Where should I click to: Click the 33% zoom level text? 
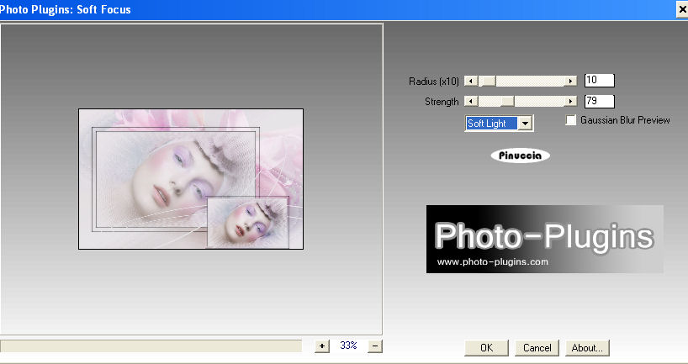348,346
